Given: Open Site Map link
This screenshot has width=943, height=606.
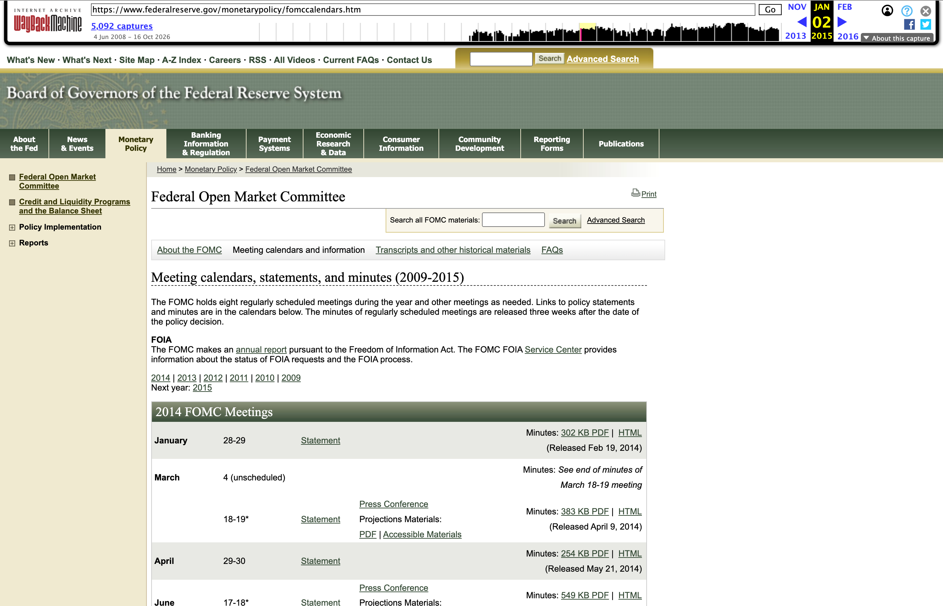Looking at the screenshot, I should pos(137,60).
